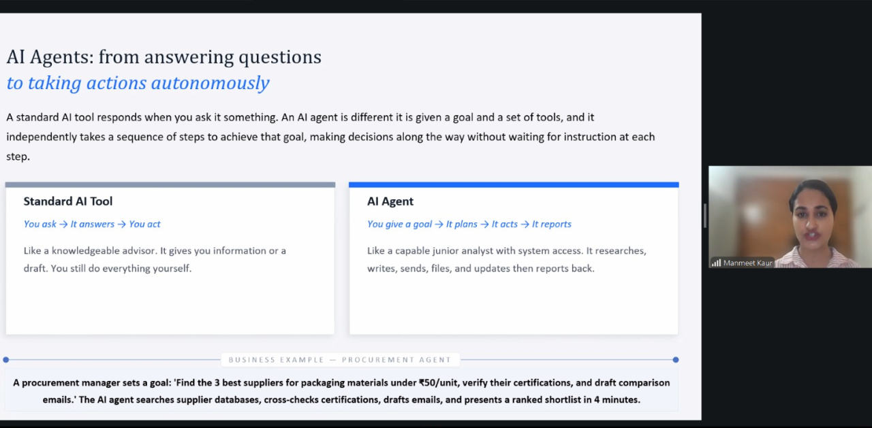Click the Manmeet Kaur name label

[747, 263]
